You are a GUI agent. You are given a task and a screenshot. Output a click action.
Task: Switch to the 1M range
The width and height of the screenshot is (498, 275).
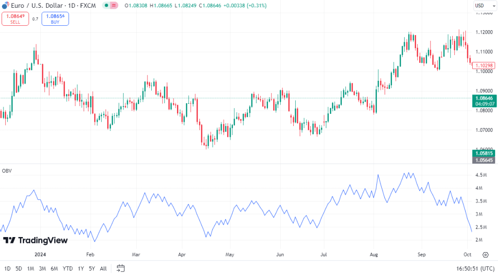pyautogui.click(x=31, y=269)
